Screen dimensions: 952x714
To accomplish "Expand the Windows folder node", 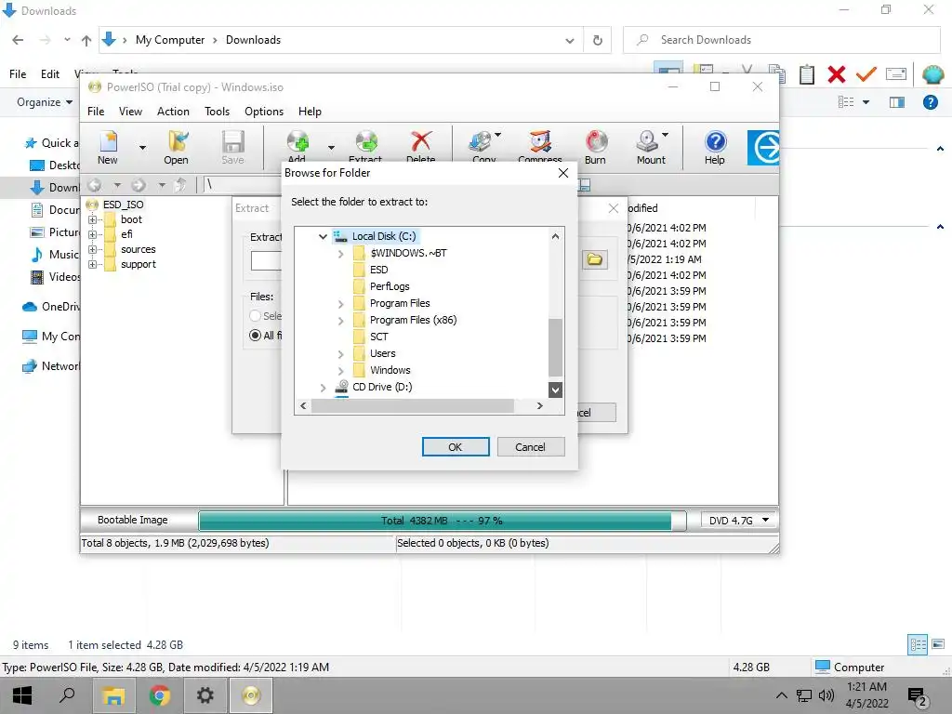I will coord(340,370).
